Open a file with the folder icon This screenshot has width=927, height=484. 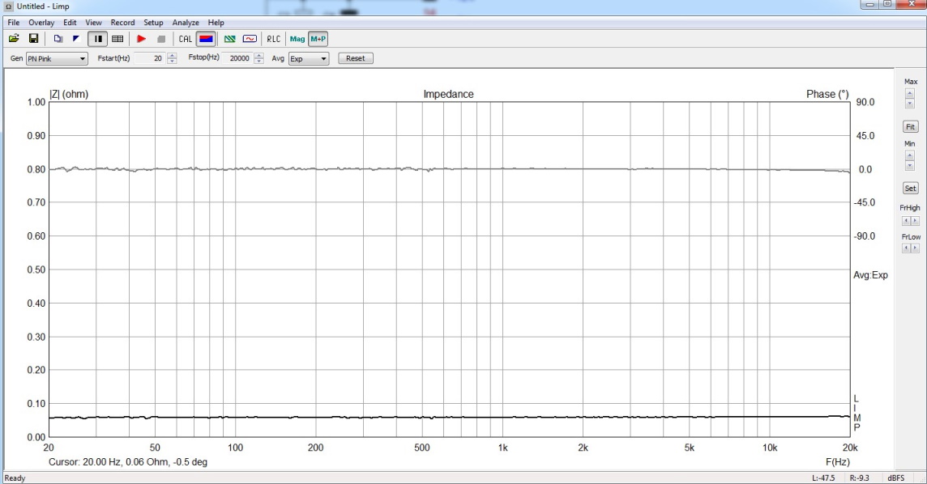[x=14, y=39]
